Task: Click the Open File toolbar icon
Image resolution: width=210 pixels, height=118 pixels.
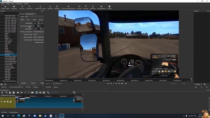Action: click(5, 7)
